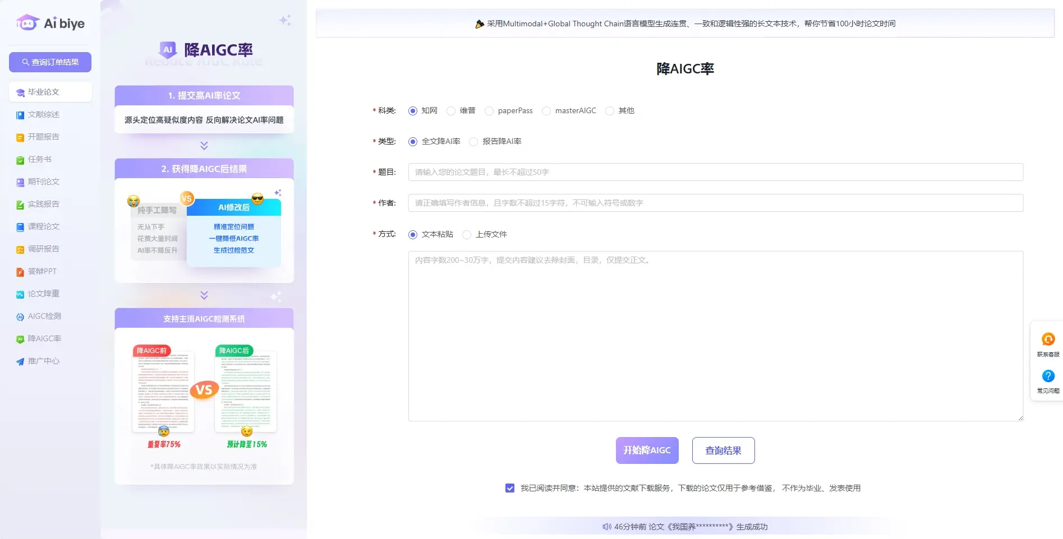Click the 开题报告 sidebar icon

[45, 137]
